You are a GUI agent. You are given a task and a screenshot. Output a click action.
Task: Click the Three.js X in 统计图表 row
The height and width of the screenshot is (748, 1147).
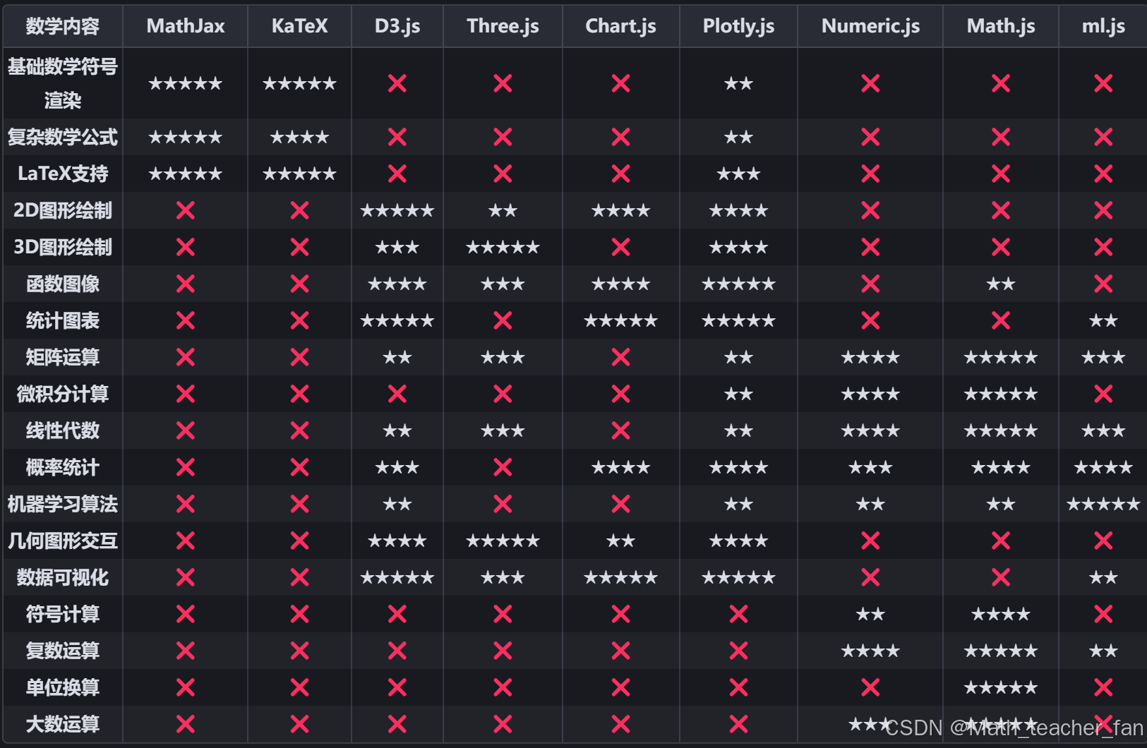click(x=503, y=320)
